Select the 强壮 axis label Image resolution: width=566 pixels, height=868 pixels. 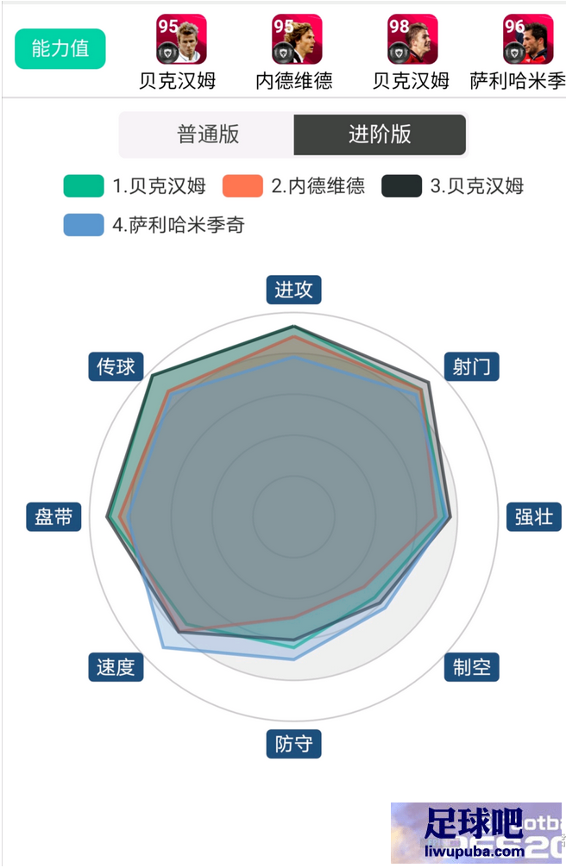click(x=534, y=517)
